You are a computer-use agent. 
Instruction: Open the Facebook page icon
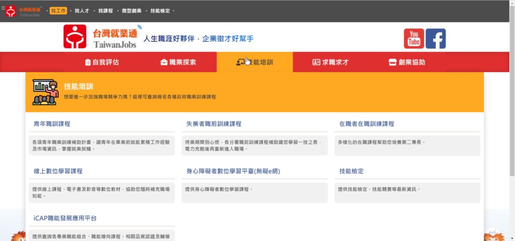pos(436,39)
